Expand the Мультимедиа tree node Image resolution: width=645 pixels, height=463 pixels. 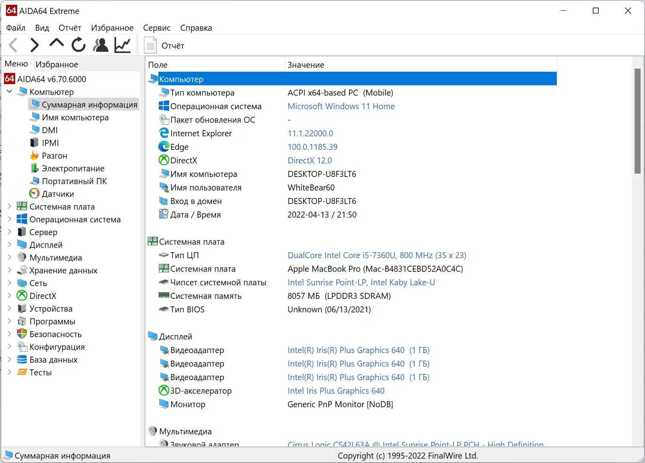pyautogui.click(x=10, y=257)
